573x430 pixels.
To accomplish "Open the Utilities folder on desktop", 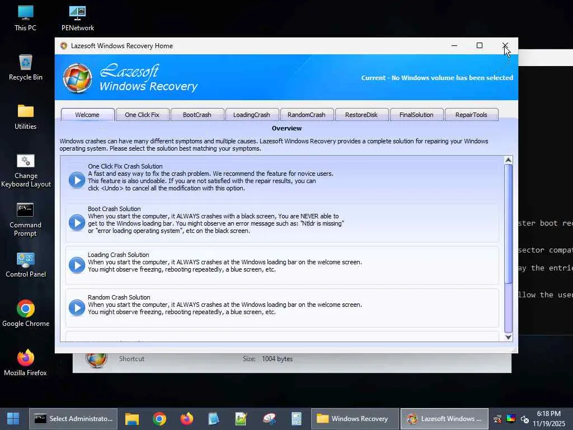I will (x=25, y=116).
